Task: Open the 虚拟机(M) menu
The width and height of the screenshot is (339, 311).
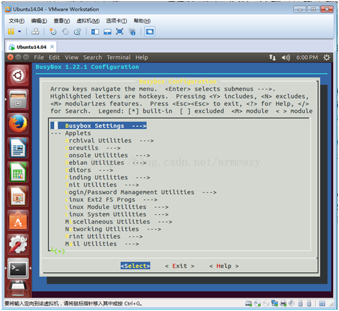Action: pyautogui.click(x=88, y=21)
